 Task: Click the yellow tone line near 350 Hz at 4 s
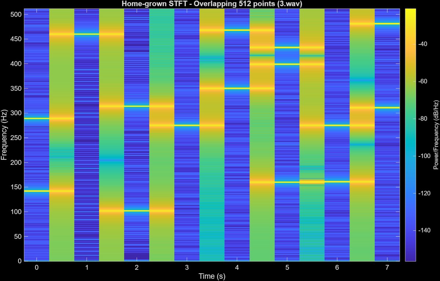[x=237, y=88]
